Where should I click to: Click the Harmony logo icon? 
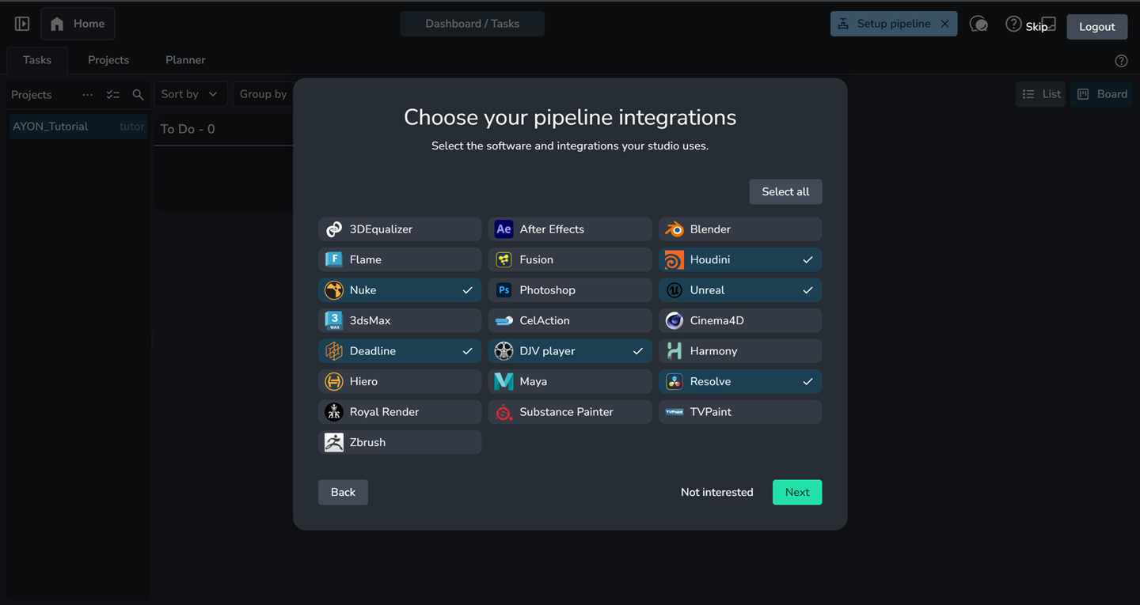(x=674, y=351)
